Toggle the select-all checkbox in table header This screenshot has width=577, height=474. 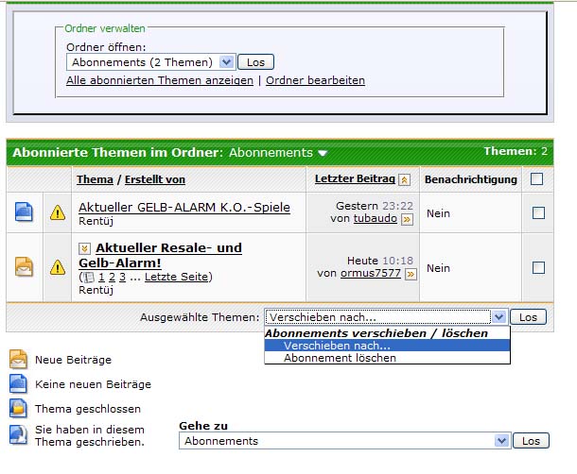coord(537,178)
